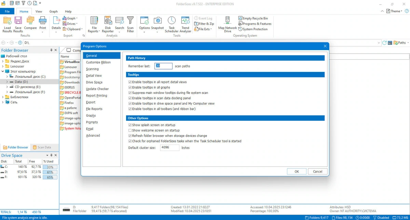Click the navigate up arrow icon
The height and width of the screenshot is (220, 410).
click(20, 43)
